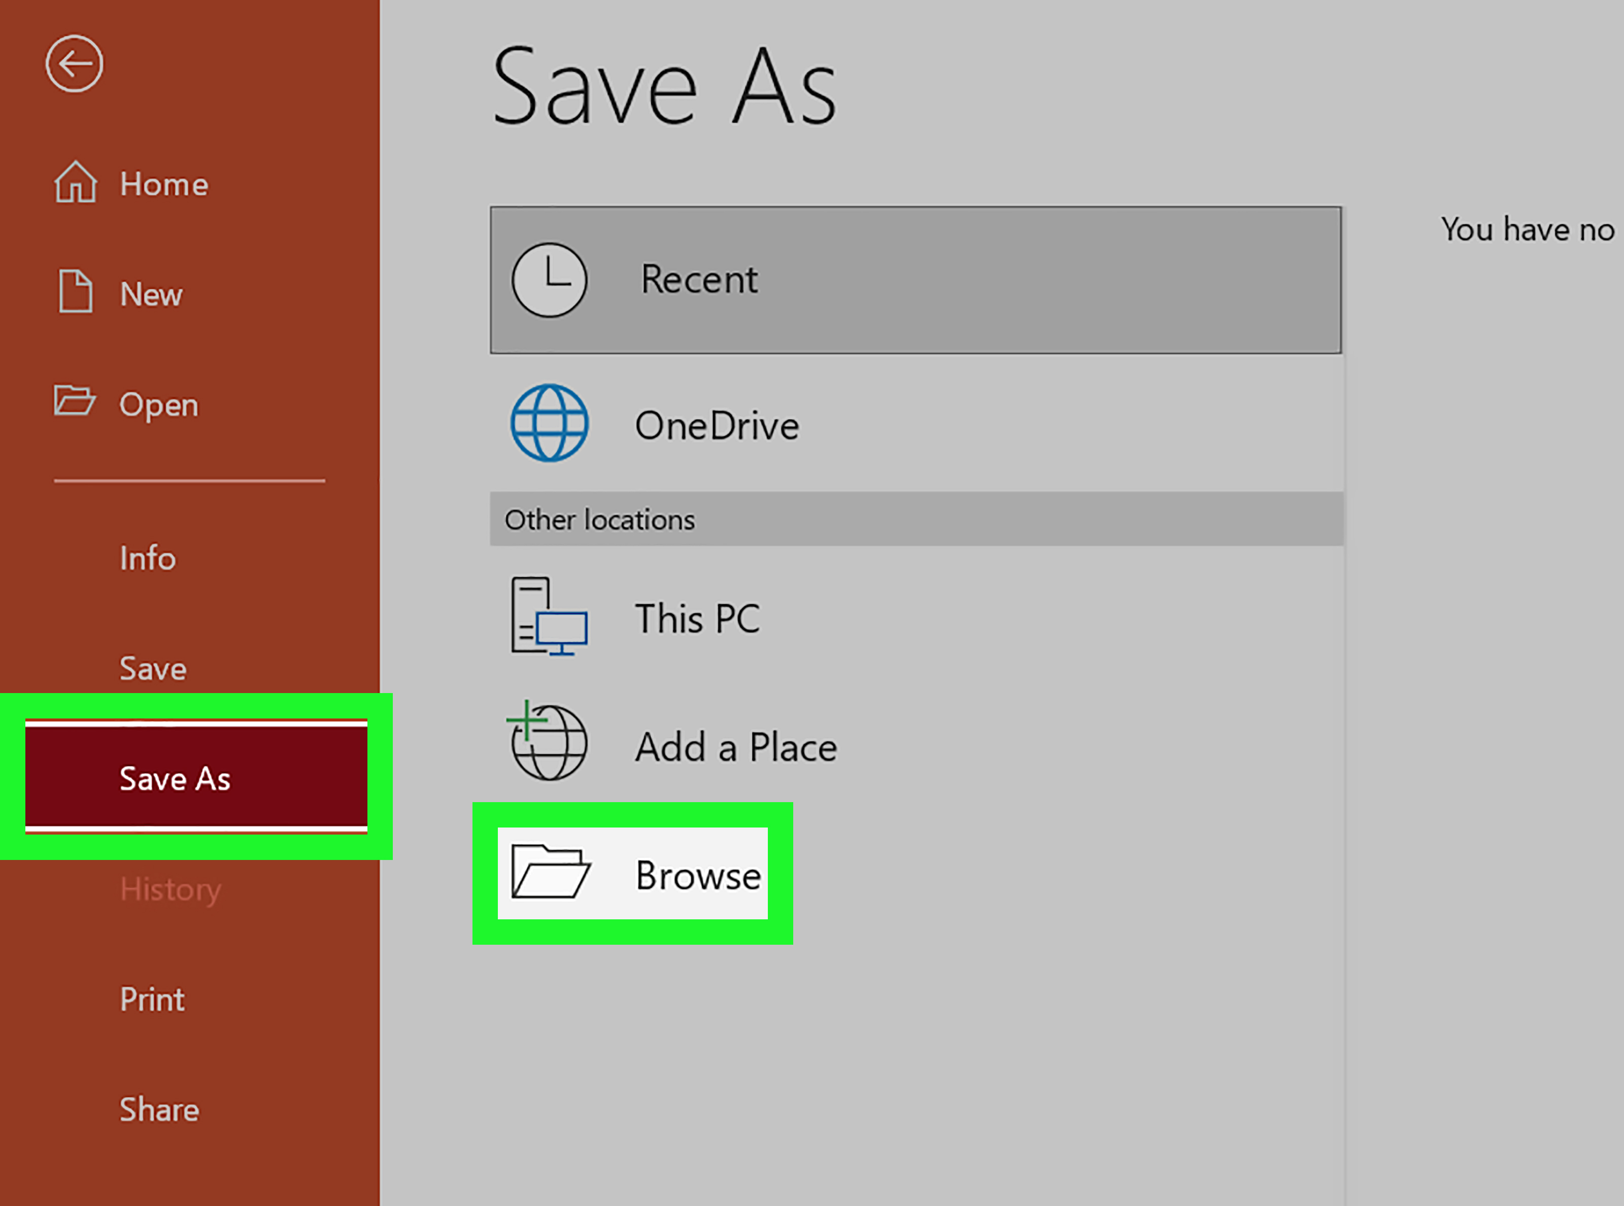Click the OneDrive globe icon
The image size is (1624, 1206).
[549, 424]
